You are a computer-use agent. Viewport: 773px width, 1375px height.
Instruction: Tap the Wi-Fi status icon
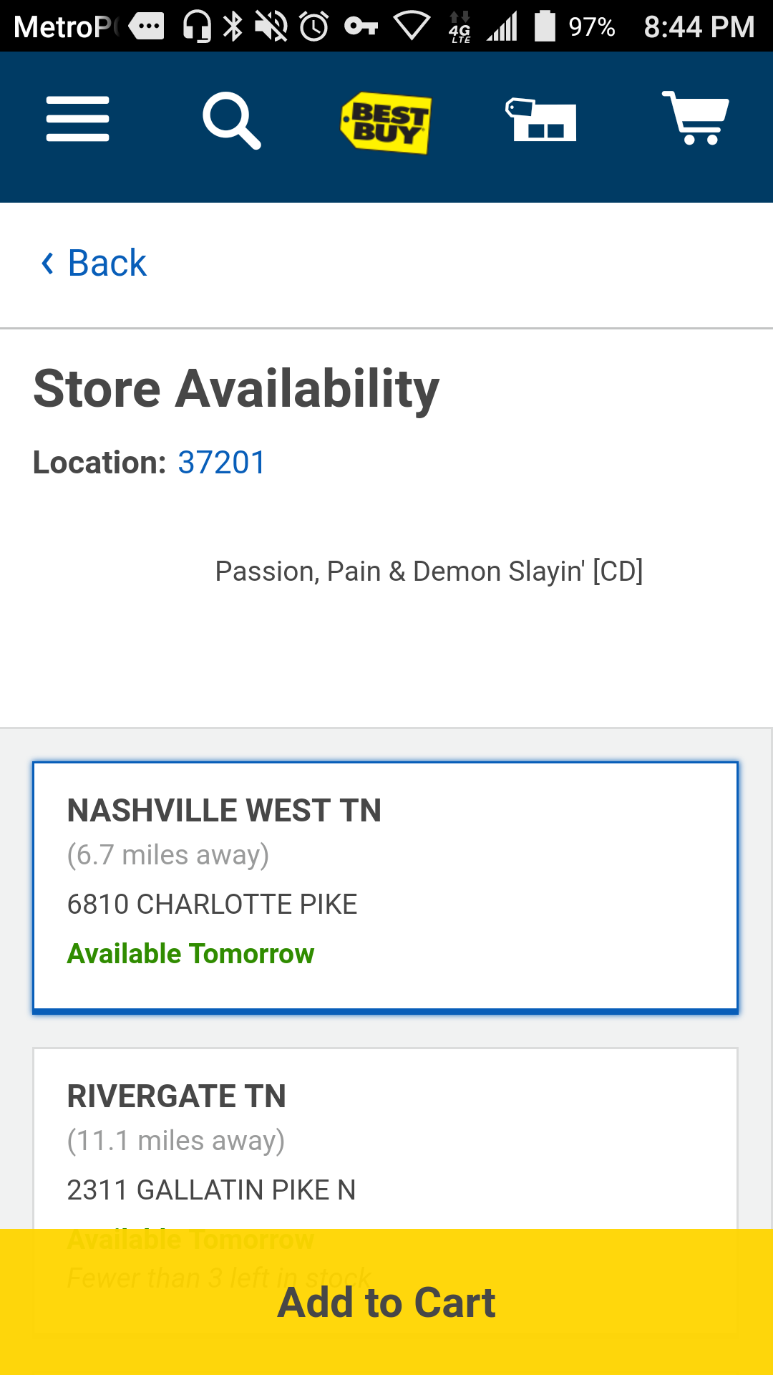[412, 27]
